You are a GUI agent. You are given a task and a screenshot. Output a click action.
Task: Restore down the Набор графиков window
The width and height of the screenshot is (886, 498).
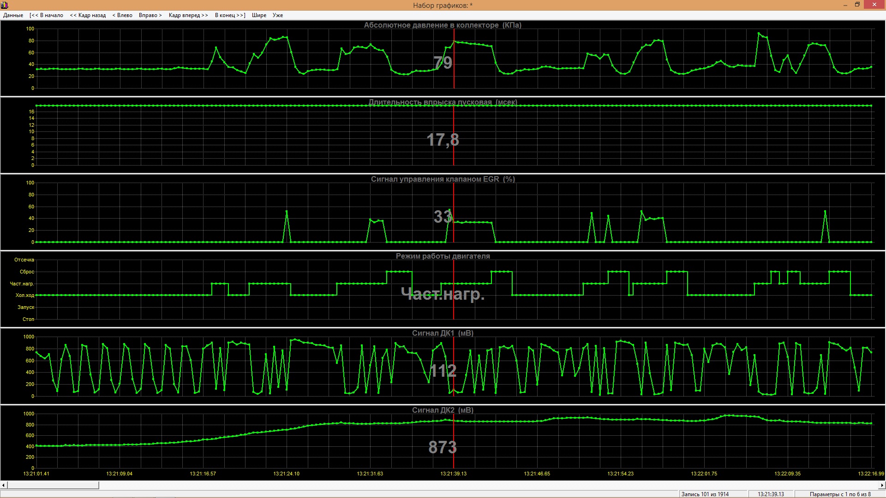click(857, 5)
